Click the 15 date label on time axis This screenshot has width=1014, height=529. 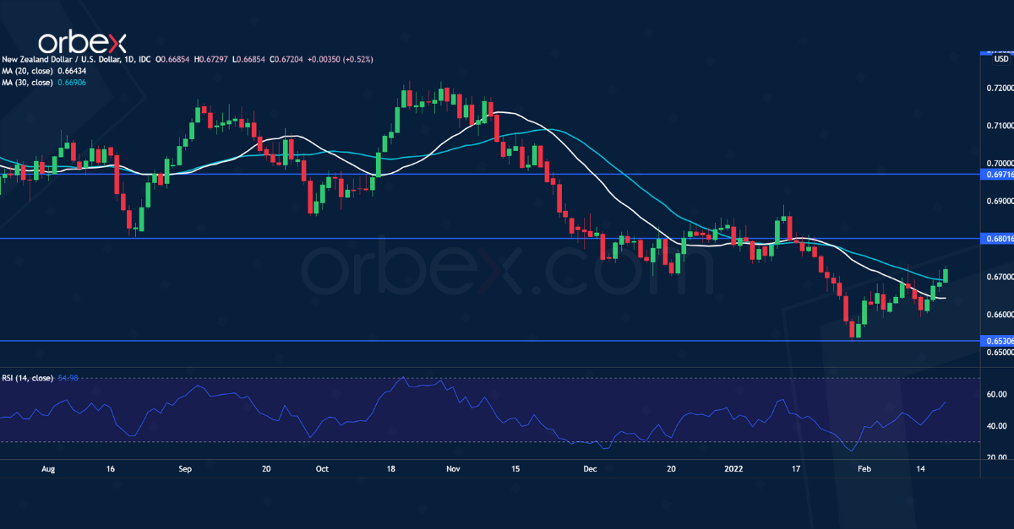click(514, 467)
